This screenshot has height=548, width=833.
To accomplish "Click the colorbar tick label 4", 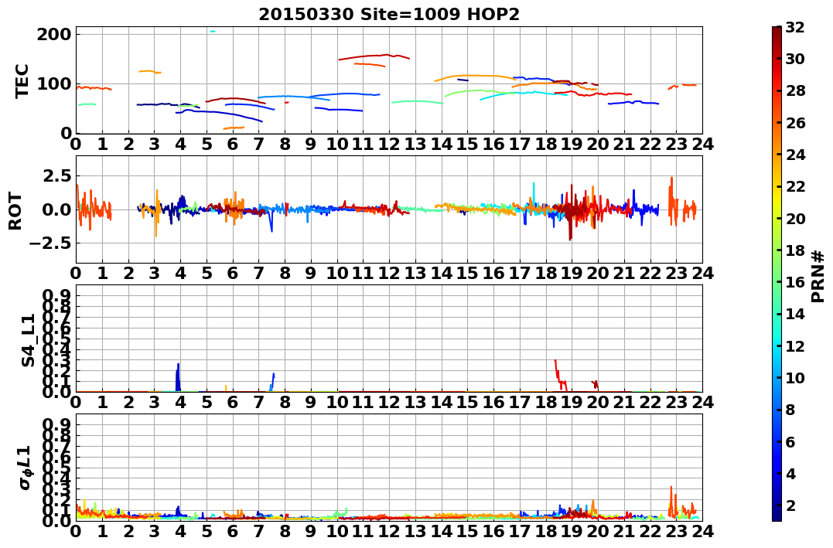I will point(790,473).
